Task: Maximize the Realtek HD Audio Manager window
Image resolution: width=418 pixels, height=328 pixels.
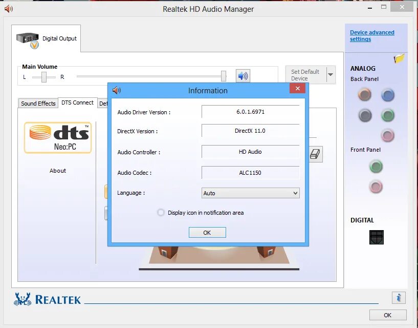Action: (x=384, y=7)
